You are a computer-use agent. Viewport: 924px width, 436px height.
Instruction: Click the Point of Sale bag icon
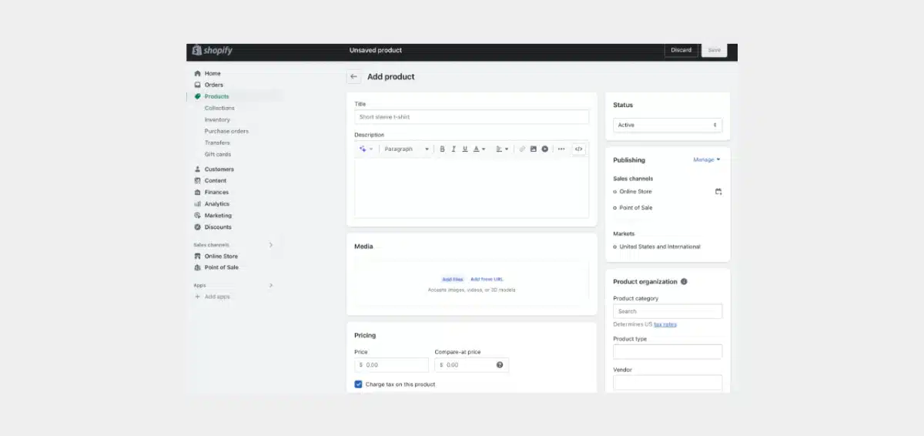[198, 267]
